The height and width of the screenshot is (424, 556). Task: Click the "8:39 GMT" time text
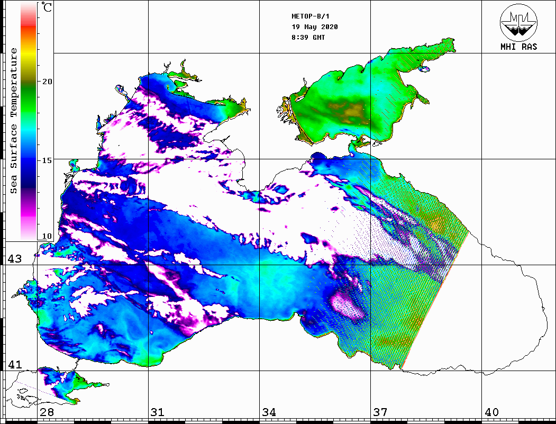coord(308,37)
